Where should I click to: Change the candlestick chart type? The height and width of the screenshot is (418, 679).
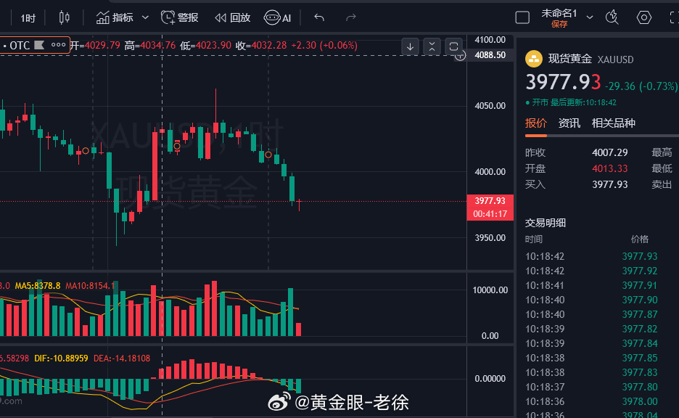(x=64, y=17)
